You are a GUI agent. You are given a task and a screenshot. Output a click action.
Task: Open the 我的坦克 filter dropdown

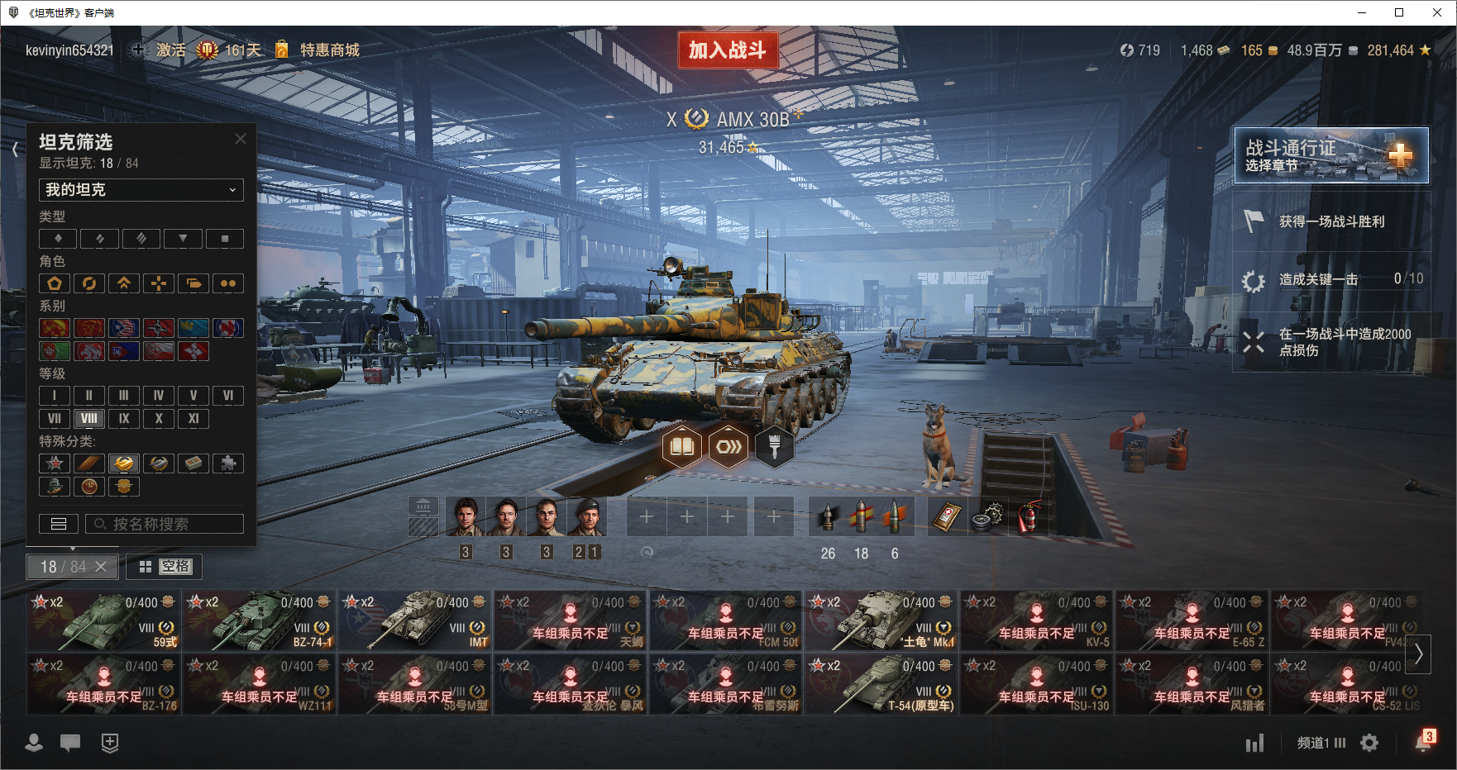141,190
